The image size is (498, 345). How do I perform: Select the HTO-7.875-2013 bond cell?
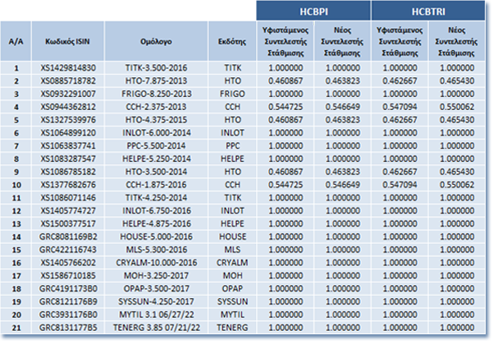pyautogui.click(x=155, y=80)
